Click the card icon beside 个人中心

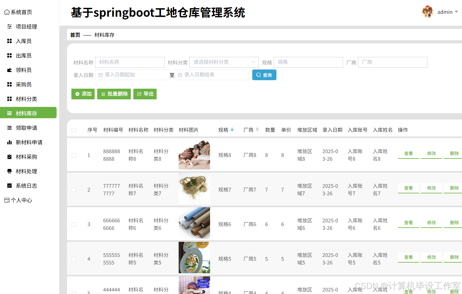click(x=7, y=200)
